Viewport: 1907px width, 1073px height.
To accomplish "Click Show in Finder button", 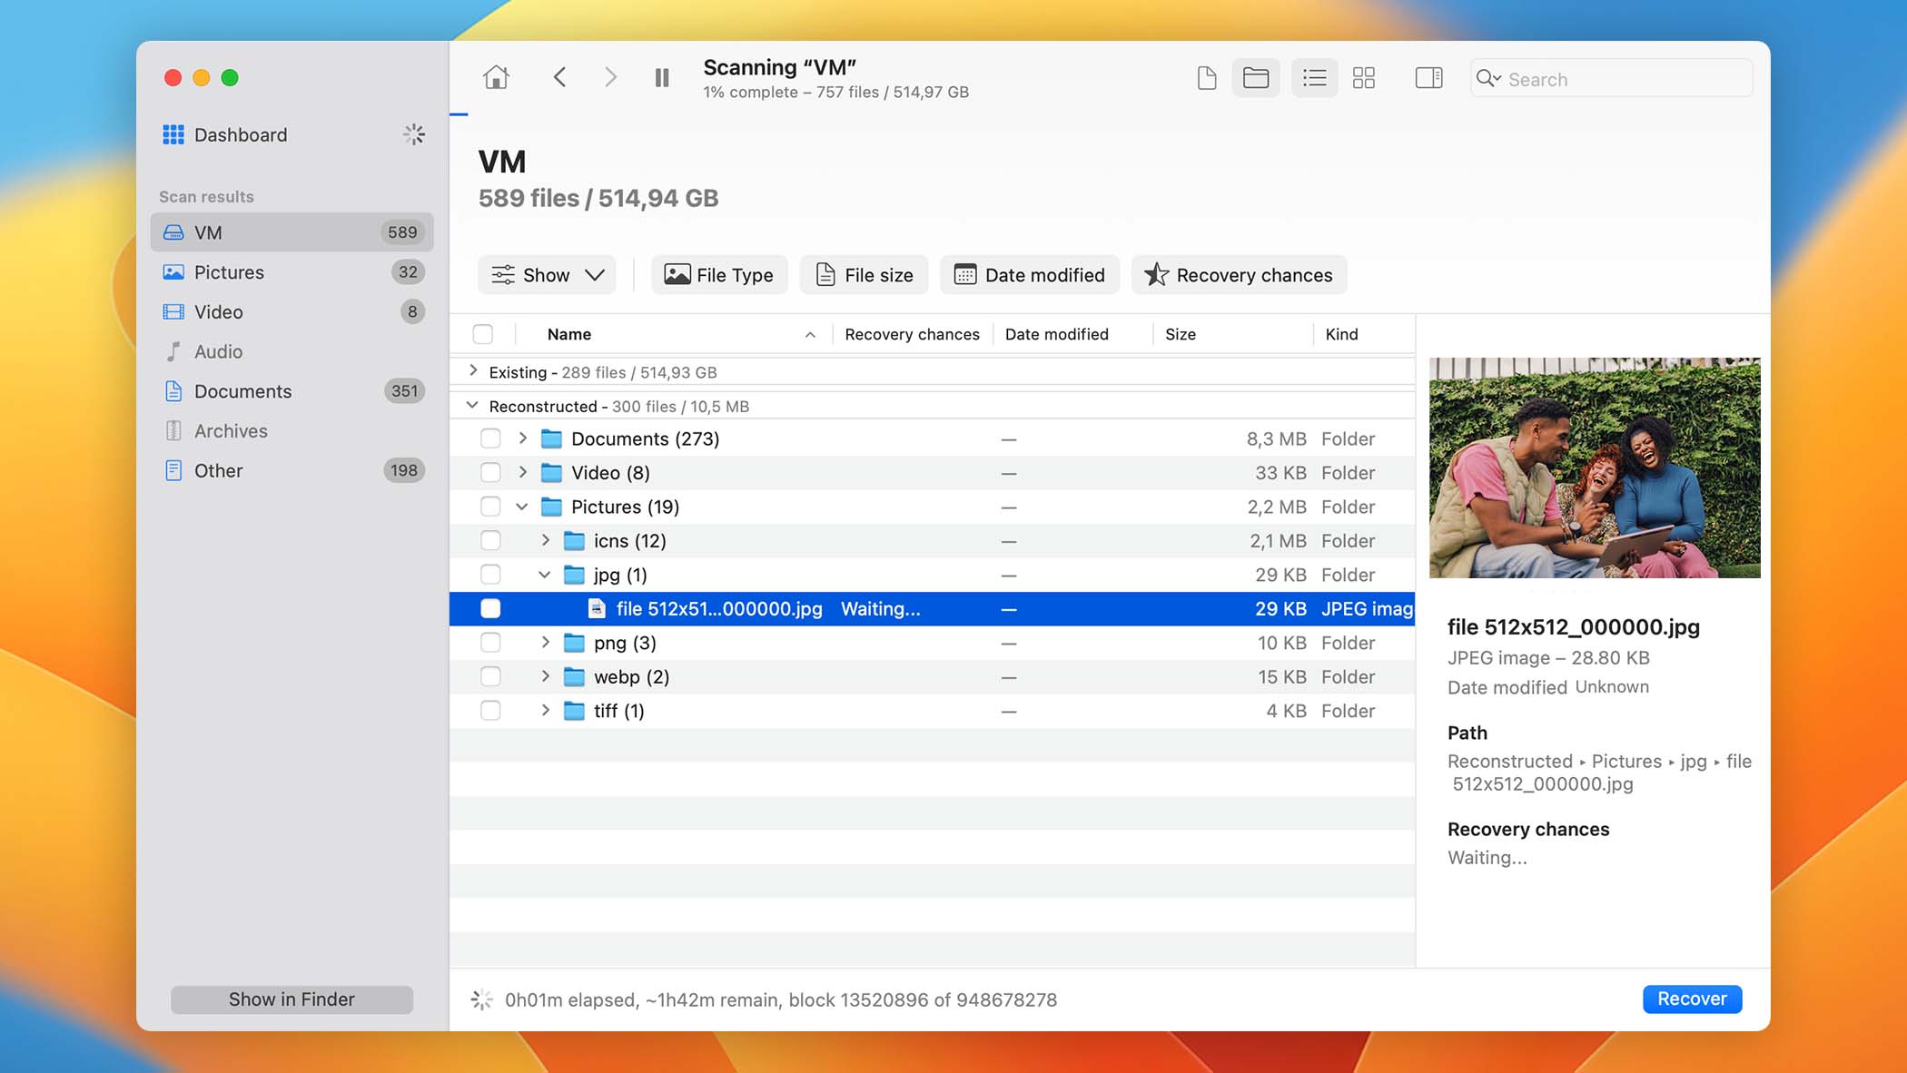I will click(291, 999).
